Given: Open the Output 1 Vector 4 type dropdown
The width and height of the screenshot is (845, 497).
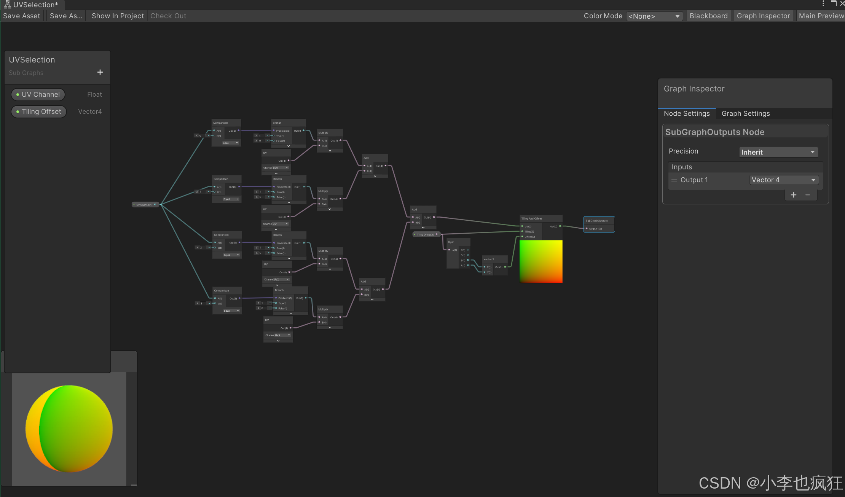Looking at the screenshot, I should (784, 180).
